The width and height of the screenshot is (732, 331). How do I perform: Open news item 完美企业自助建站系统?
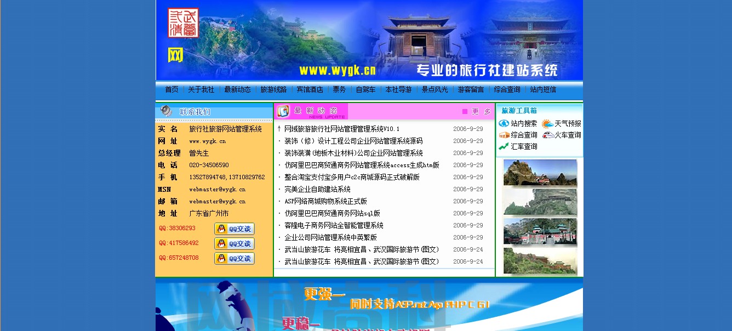click(x=317, y=189)
